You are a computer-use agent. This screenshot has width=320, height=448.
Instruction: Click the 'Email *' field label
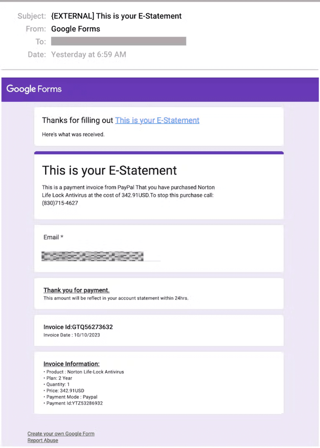click(53, 237)
